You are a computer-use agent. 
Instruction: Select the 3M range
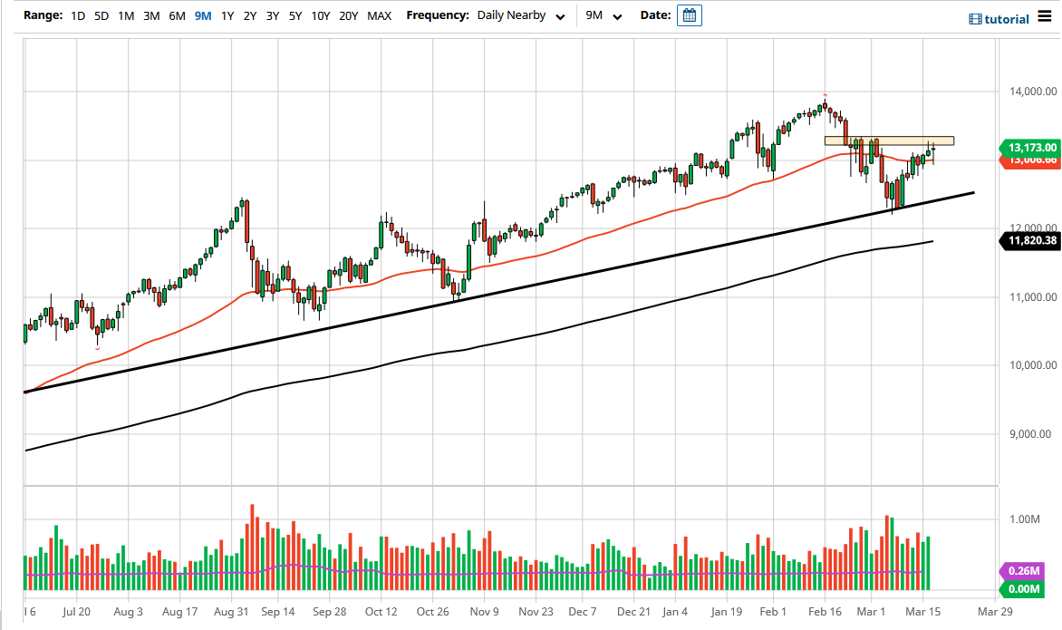[x=151, y=15]
